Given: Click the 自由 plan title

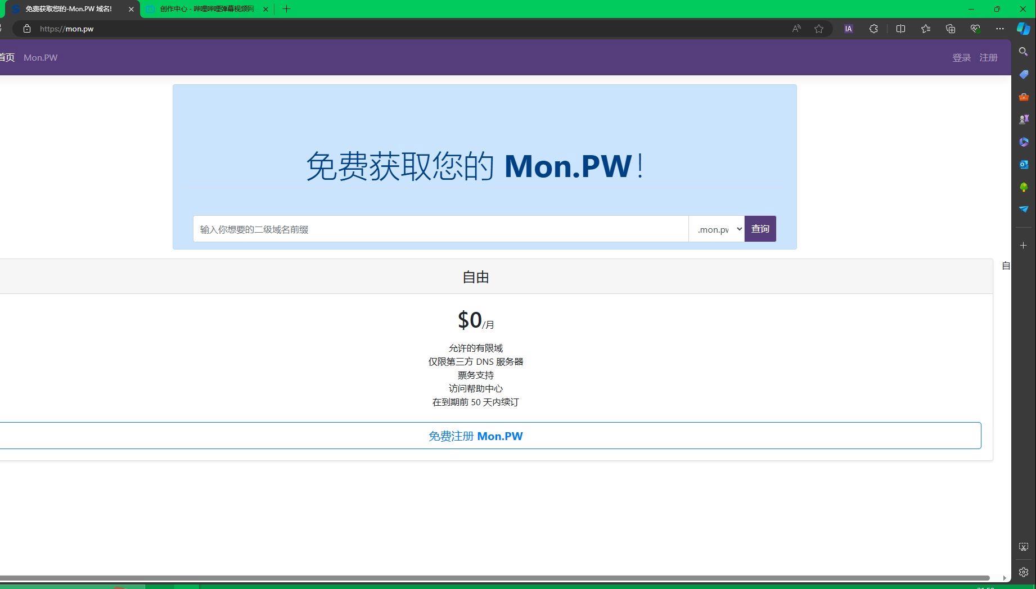Looking at the screenshot, I should pos(476,277).
